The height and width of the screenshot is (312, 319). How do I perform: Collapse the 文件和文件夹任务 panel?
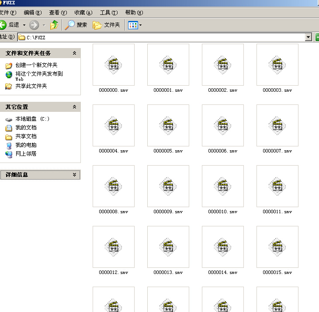pyautogui.click(x=74, y=53)
